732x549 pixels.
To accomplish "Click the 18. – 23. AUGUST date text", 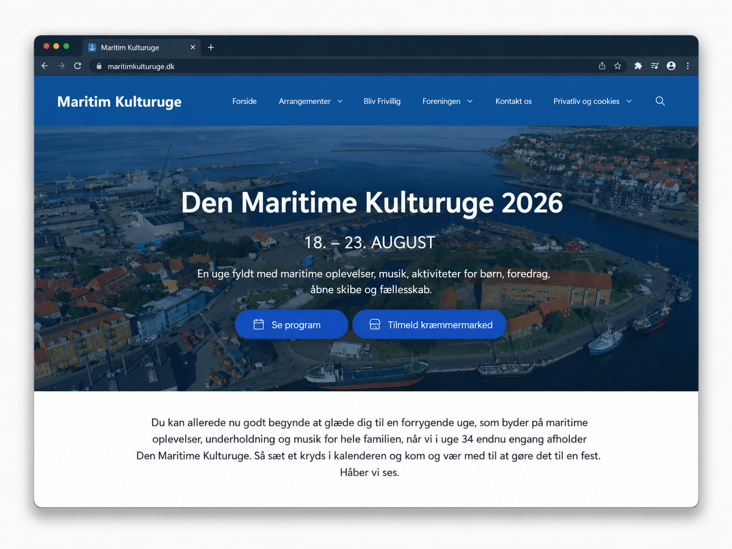I will click(370, 243).
